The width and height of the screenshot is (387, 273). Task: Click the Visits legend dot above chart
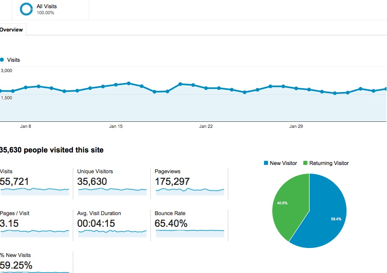pyautogui.click(x=2, y=60)
